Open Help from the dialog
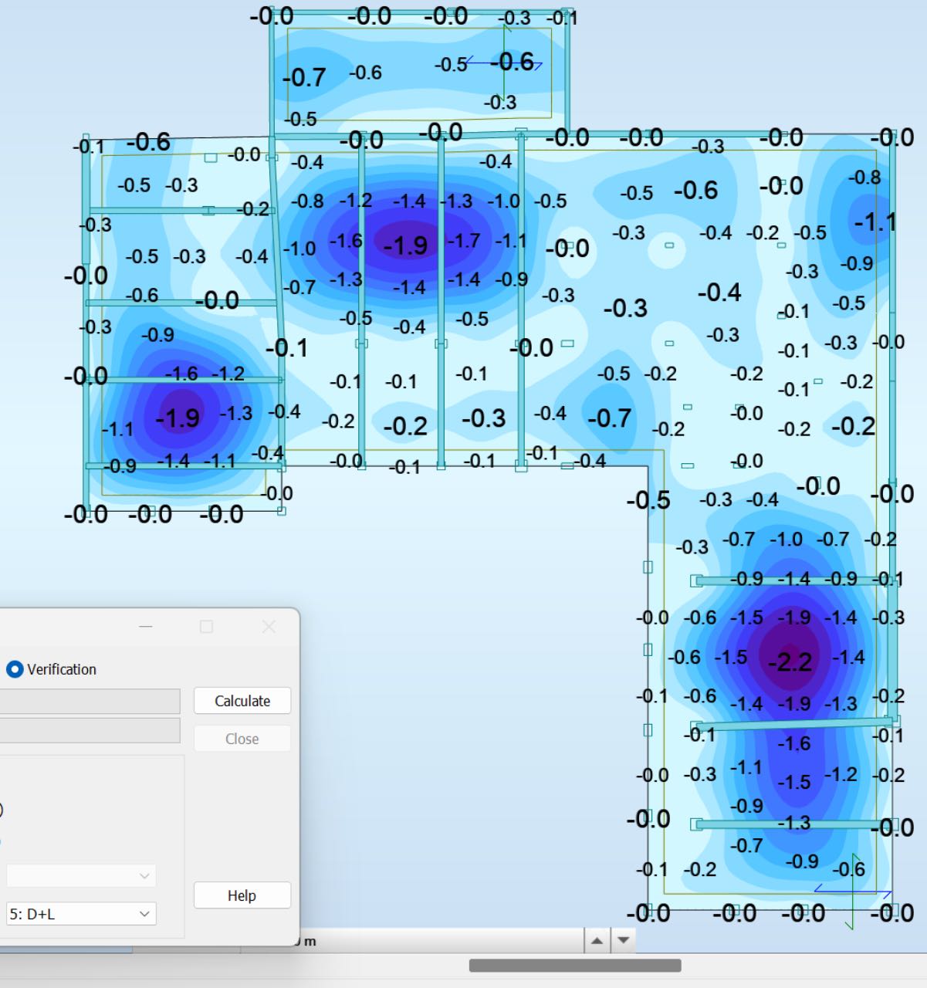This screenshot has height=988, width=927. point(242,895)
